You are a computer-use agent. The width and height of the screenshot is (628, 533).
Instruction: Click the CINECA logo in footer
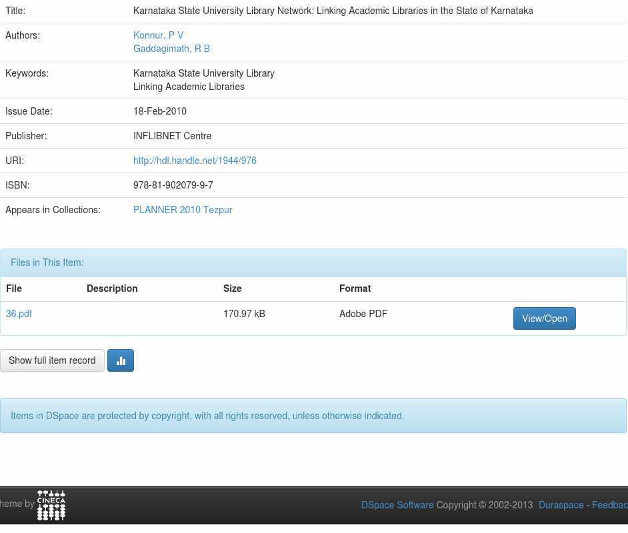51,505
